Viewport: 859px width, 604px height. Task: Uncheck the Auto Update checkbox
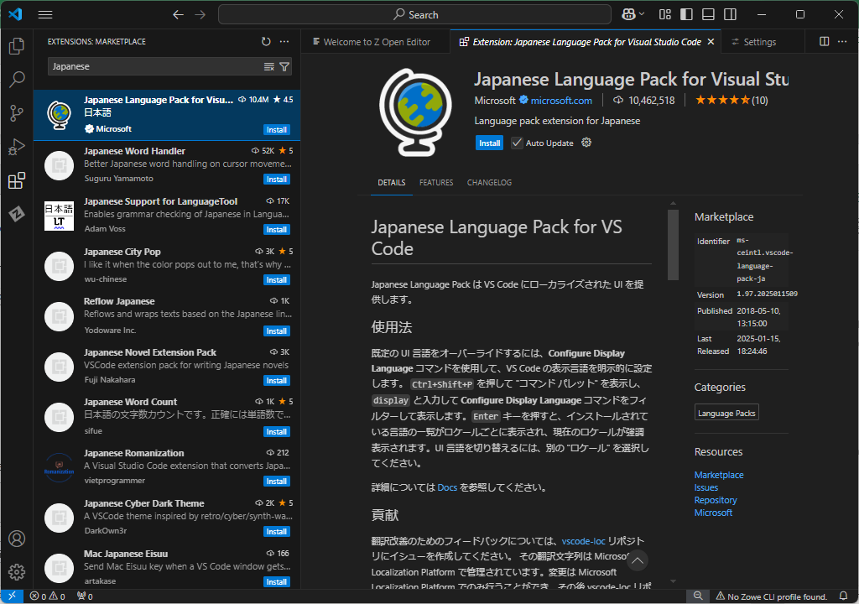(517, 142)
